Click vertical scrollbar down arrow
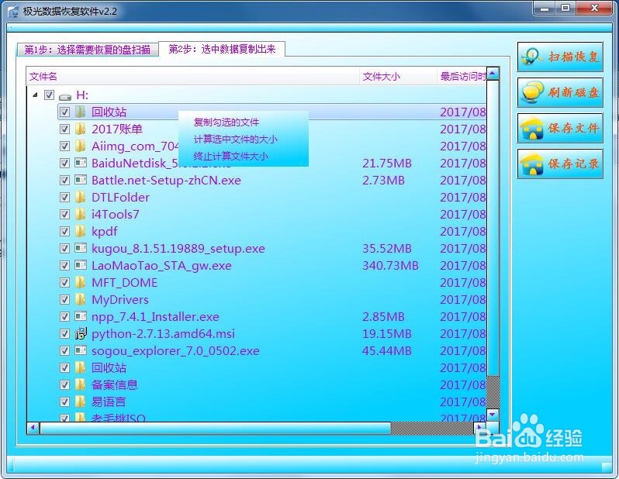Viewport: 619px width, 479px height. point(493,415)
